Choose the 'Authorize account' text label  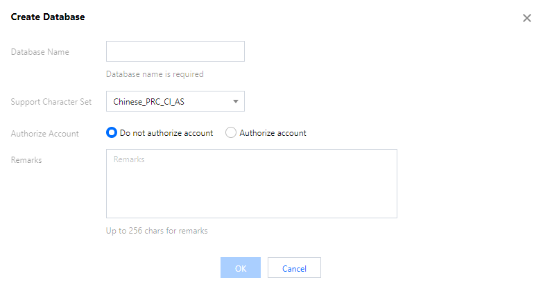point(273,133)
